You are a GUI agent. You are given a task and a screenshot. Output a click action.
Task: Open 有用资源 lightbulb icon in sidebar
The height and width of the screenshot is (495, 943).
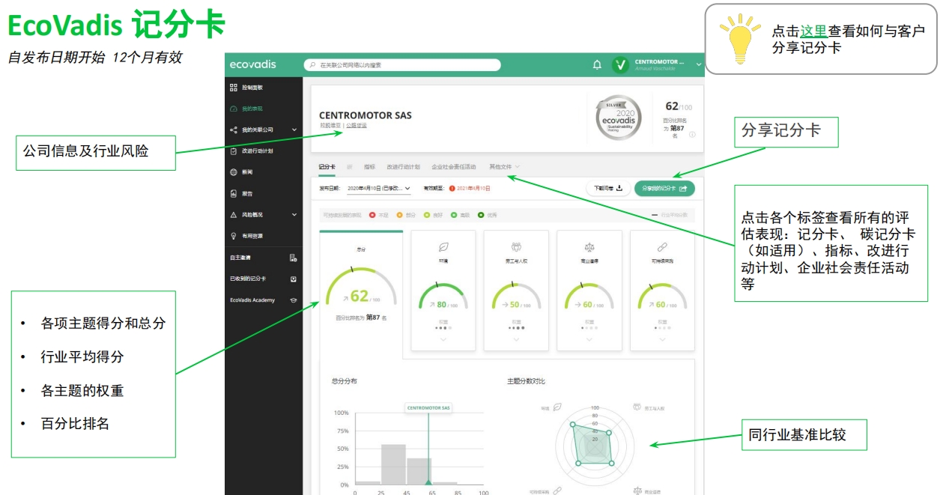pos(234,235)
